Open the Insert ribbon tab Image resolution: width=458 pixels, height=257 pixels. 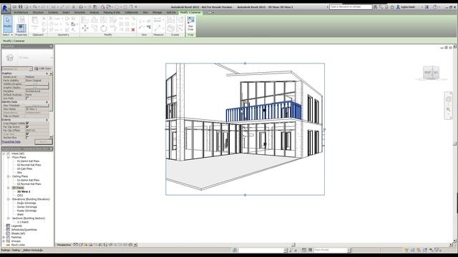(66, 13)
